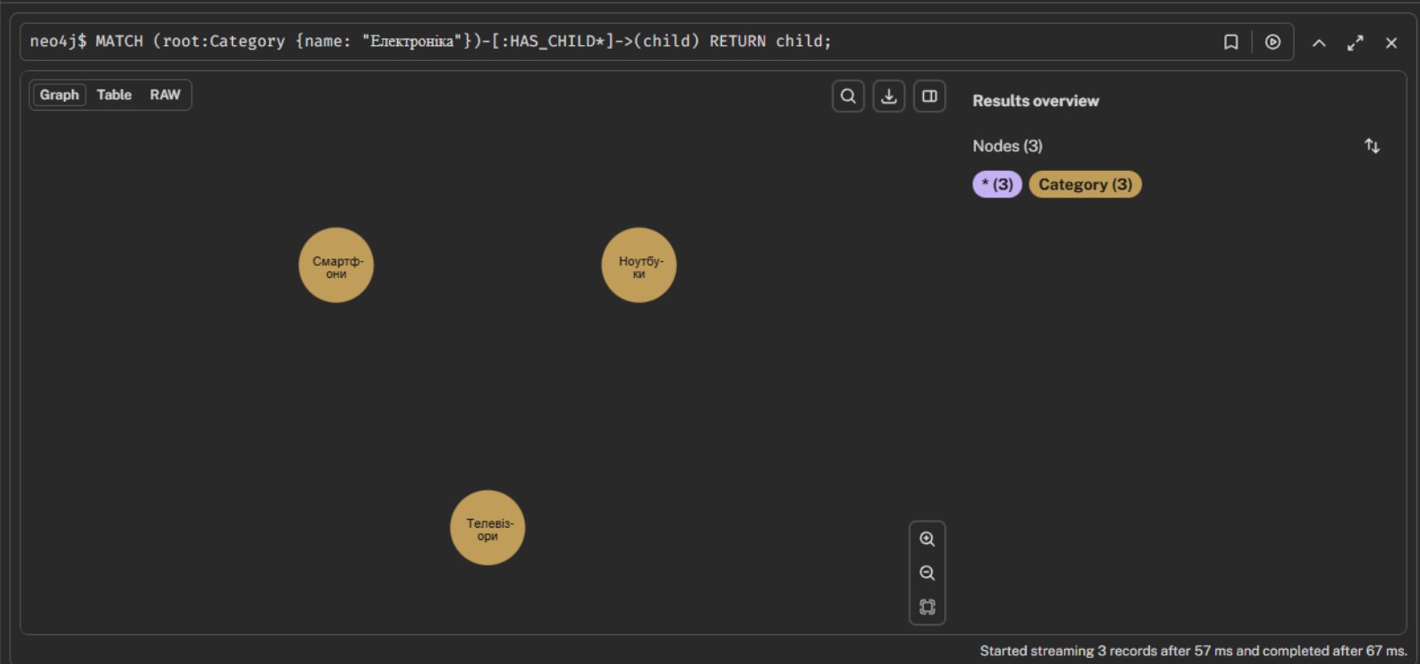Zoom out of the graph
This screenshot has width=1420, height=664.
tap(927, 573)
